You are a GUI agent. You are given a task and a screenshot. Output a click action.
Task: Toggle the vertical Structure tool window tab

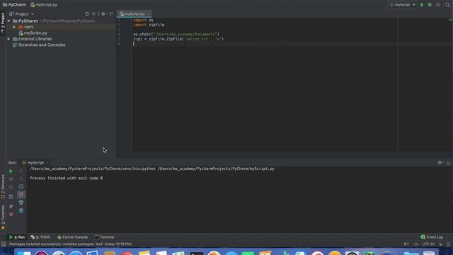[3, 186]
